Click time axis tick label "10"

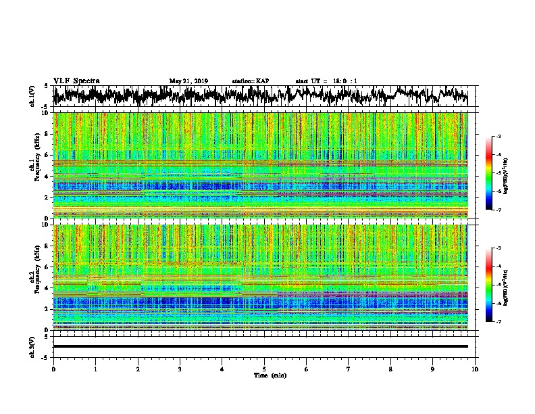click(x=475, y=369)
